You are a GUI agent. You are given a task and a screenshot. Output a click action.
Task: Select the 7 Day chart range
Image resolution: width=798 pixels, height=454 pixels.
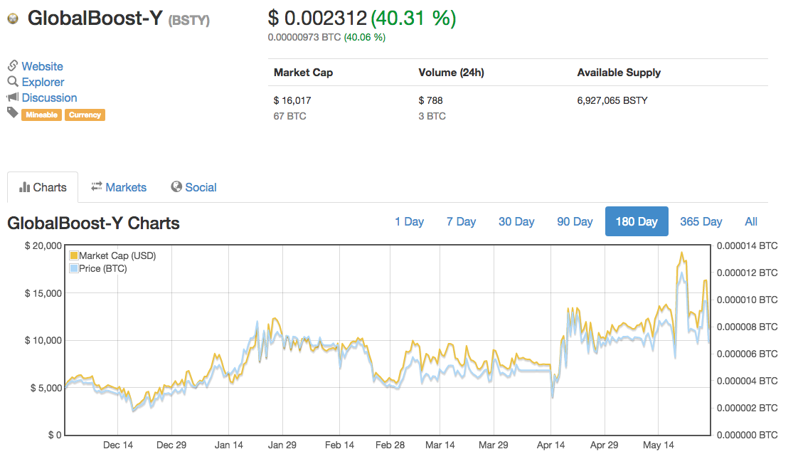point(461,221)
